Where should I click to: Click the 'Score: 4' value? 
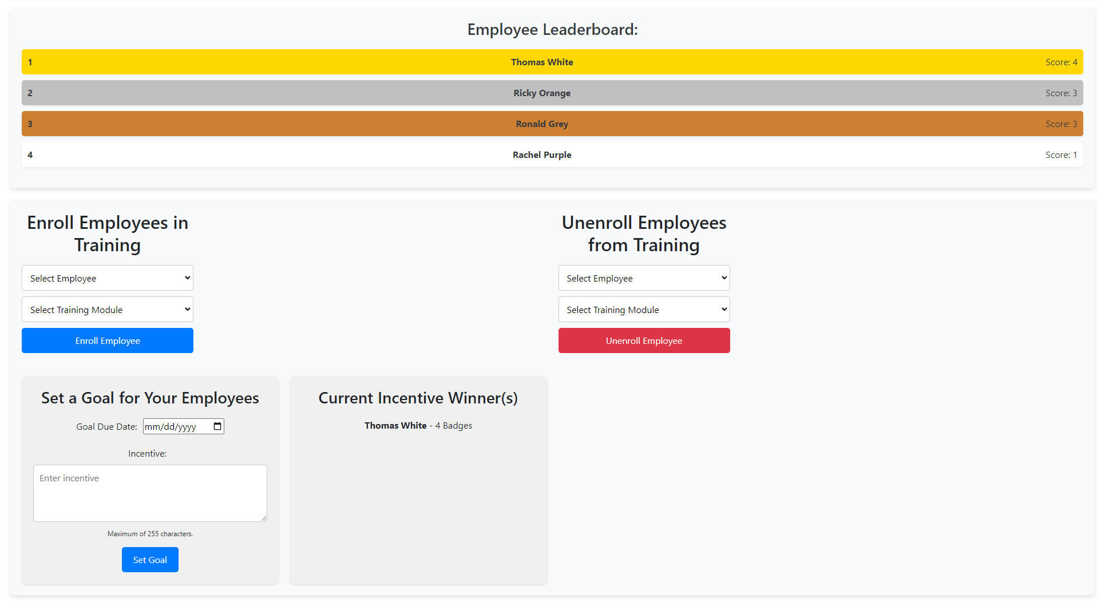[1062, 62]
